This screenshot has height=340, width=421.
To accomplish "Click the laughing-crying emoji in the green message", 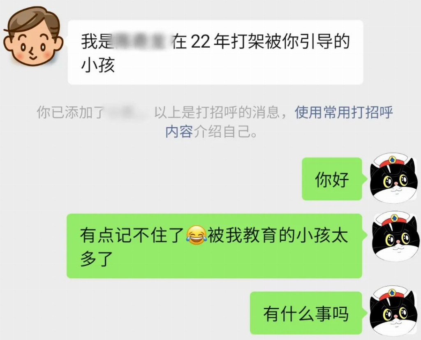I will point(196,235).
